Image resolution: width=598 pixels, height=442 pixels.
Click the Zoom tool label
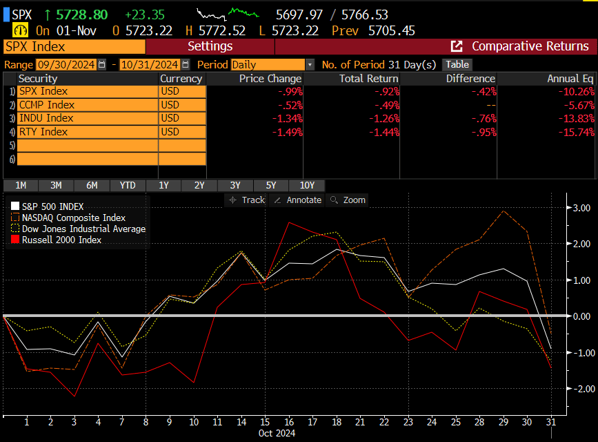tap(355, 200)
